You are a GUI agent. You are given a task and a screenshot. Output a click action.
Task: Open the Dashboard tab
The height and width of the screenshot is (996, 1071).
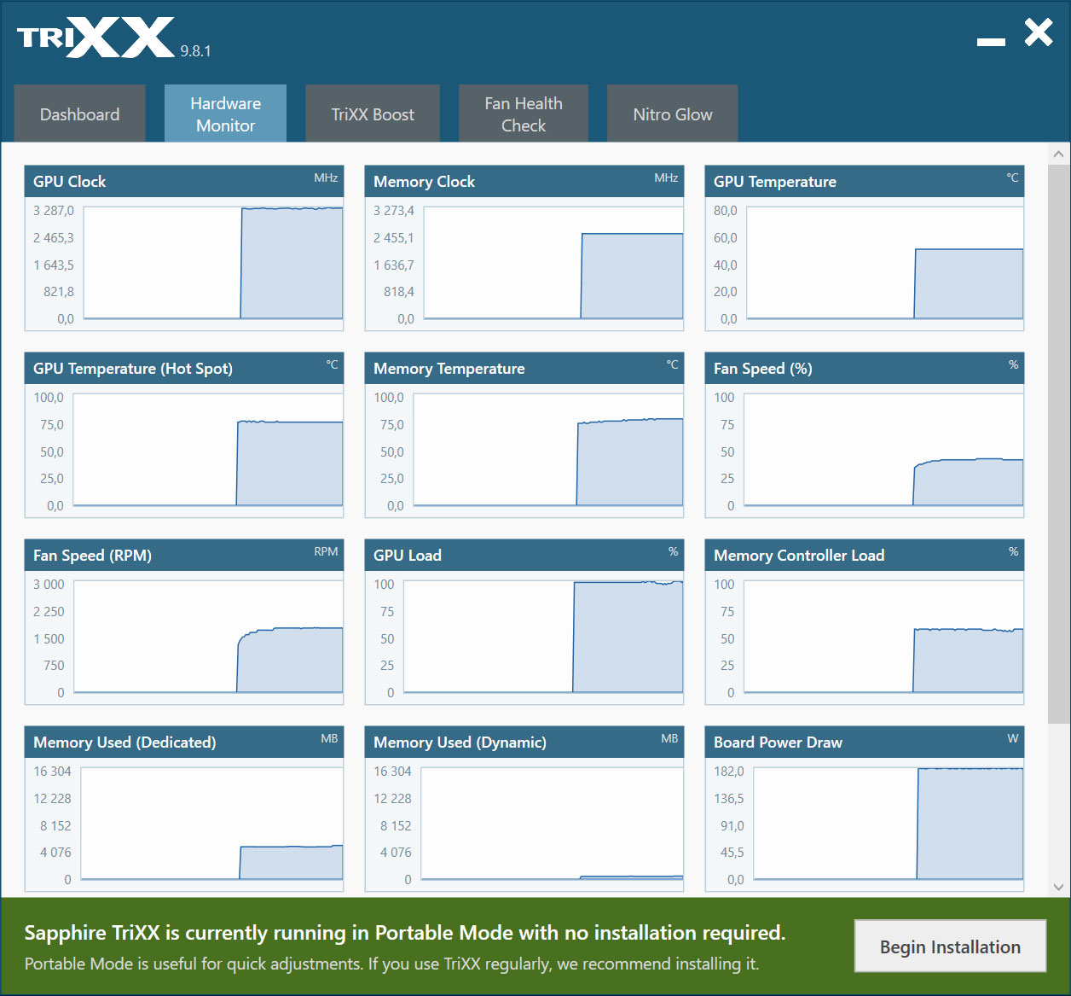79,114
